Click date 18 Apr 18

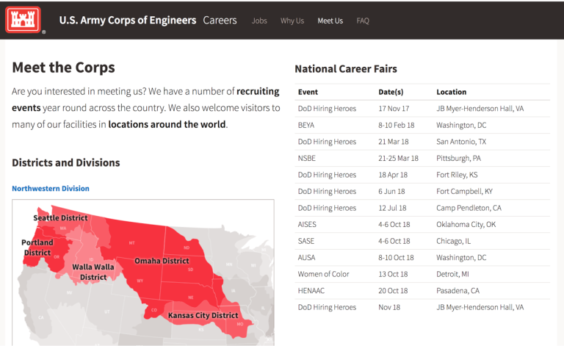coord(393,175)
